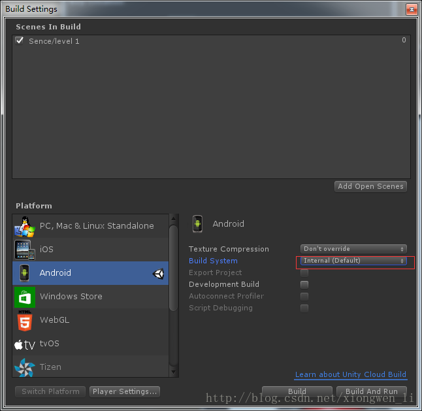Click the Switch Platform button
Viewport: 422px width, 411px height.
coord(50,391)
